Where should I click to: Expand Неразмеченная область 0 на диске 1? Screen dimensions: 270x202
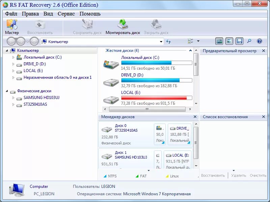tap(13, 77)
